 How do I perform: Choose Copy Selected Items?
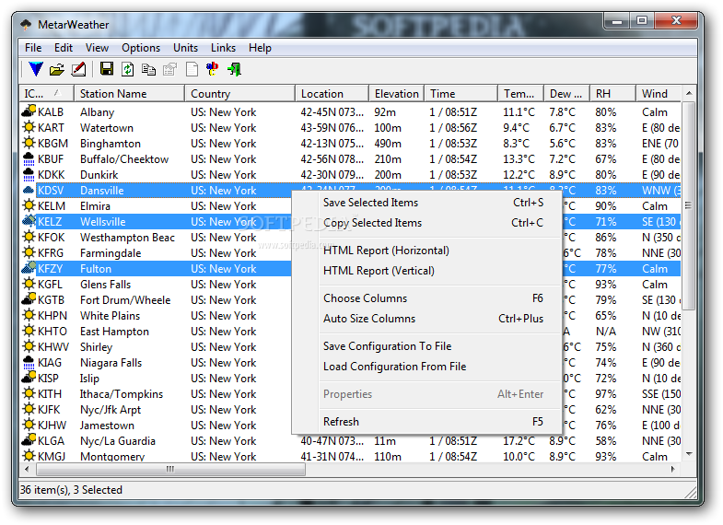pos(427,223)
